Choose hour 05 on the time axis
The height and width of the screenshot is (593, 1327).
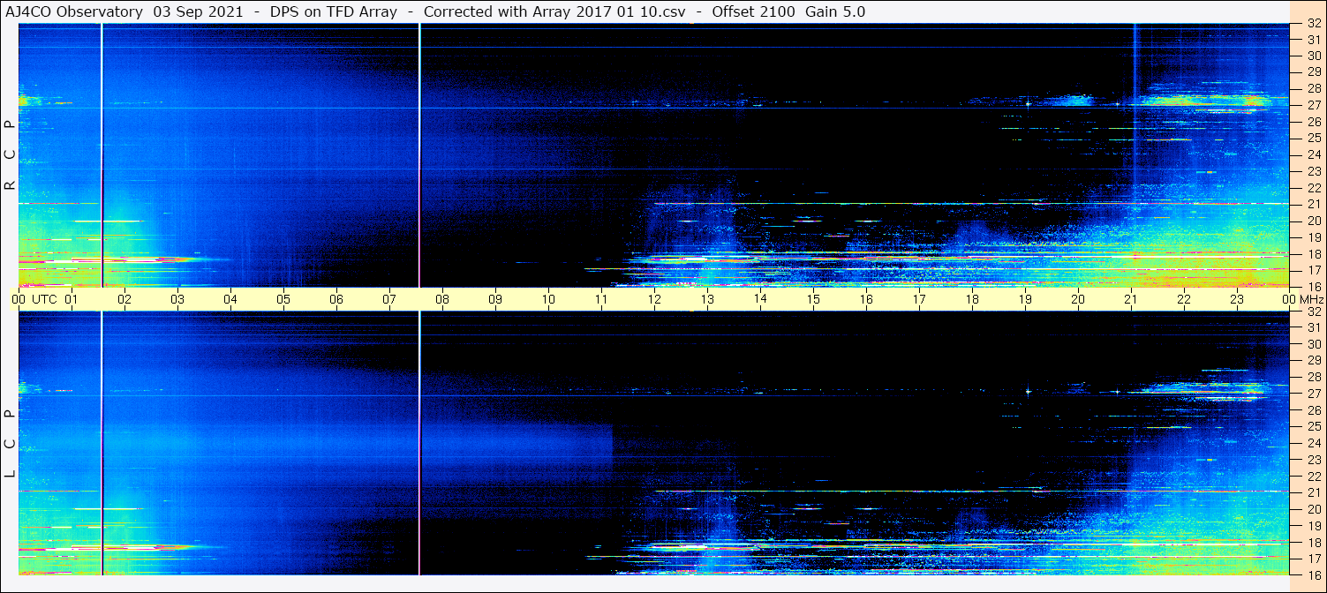pyautogui.click(x=283, y=299)
